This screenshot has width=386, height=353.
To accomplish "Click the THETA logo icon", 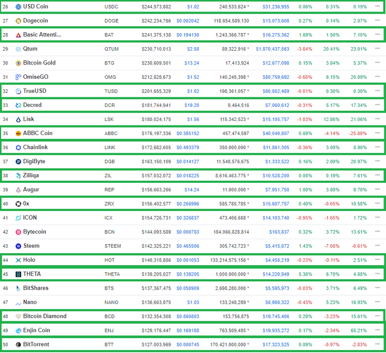I will [18, 274].
